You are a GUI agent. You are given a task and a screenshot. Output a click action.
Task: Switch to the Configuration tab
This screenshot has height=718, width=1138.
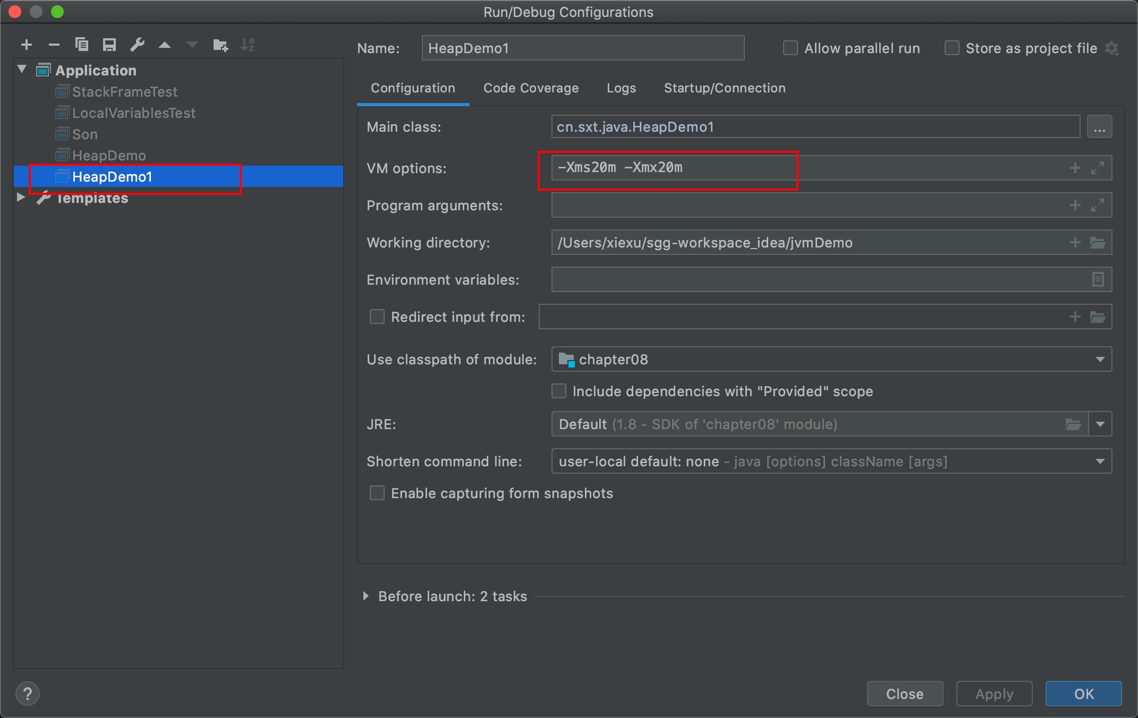413,88
